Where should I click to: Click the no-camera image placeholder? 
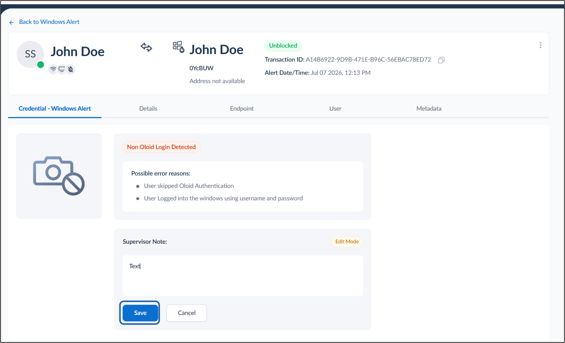tap(59, 176)
